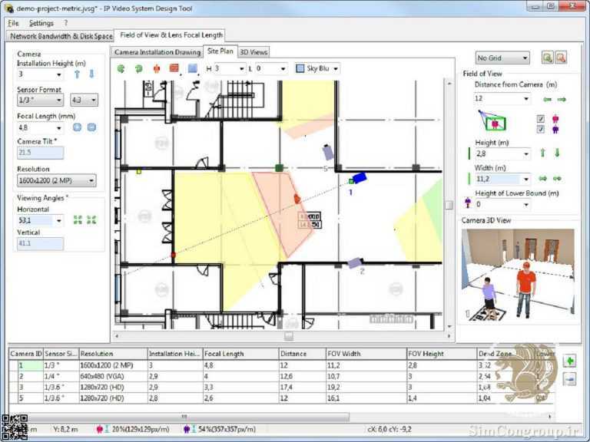Image resolution: width=590 pixels, height=442 pixels.
Task: Click the Camera Tilt input field
Action: pyautogui.click(x=40, y=153)
